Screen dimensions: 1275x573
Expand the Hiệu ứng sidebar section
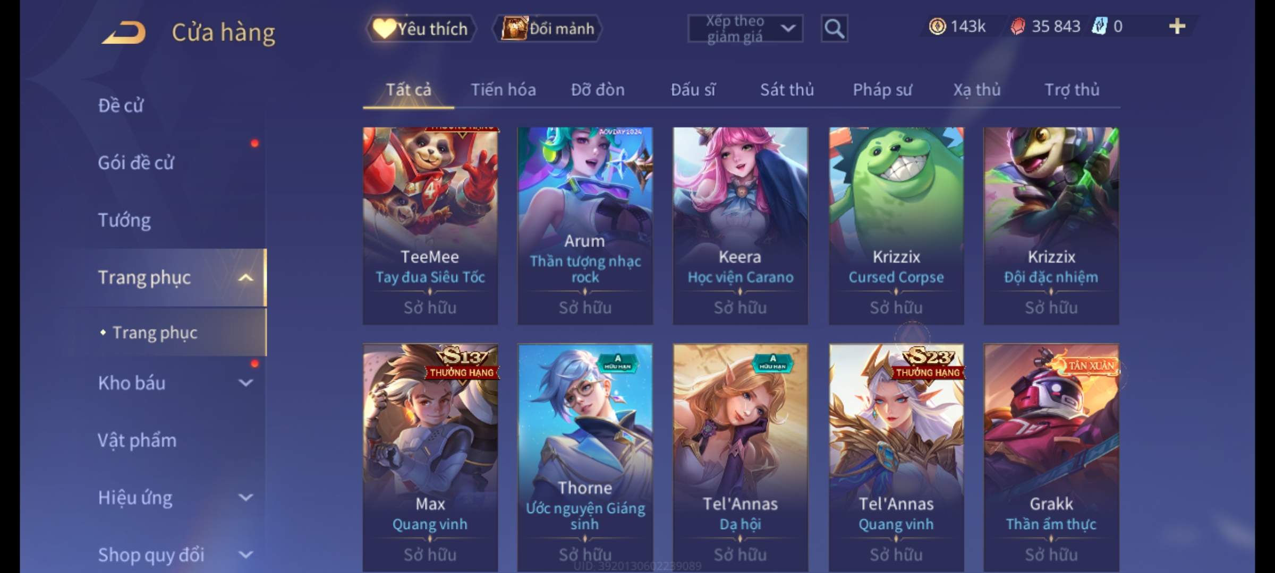[245, 498]
